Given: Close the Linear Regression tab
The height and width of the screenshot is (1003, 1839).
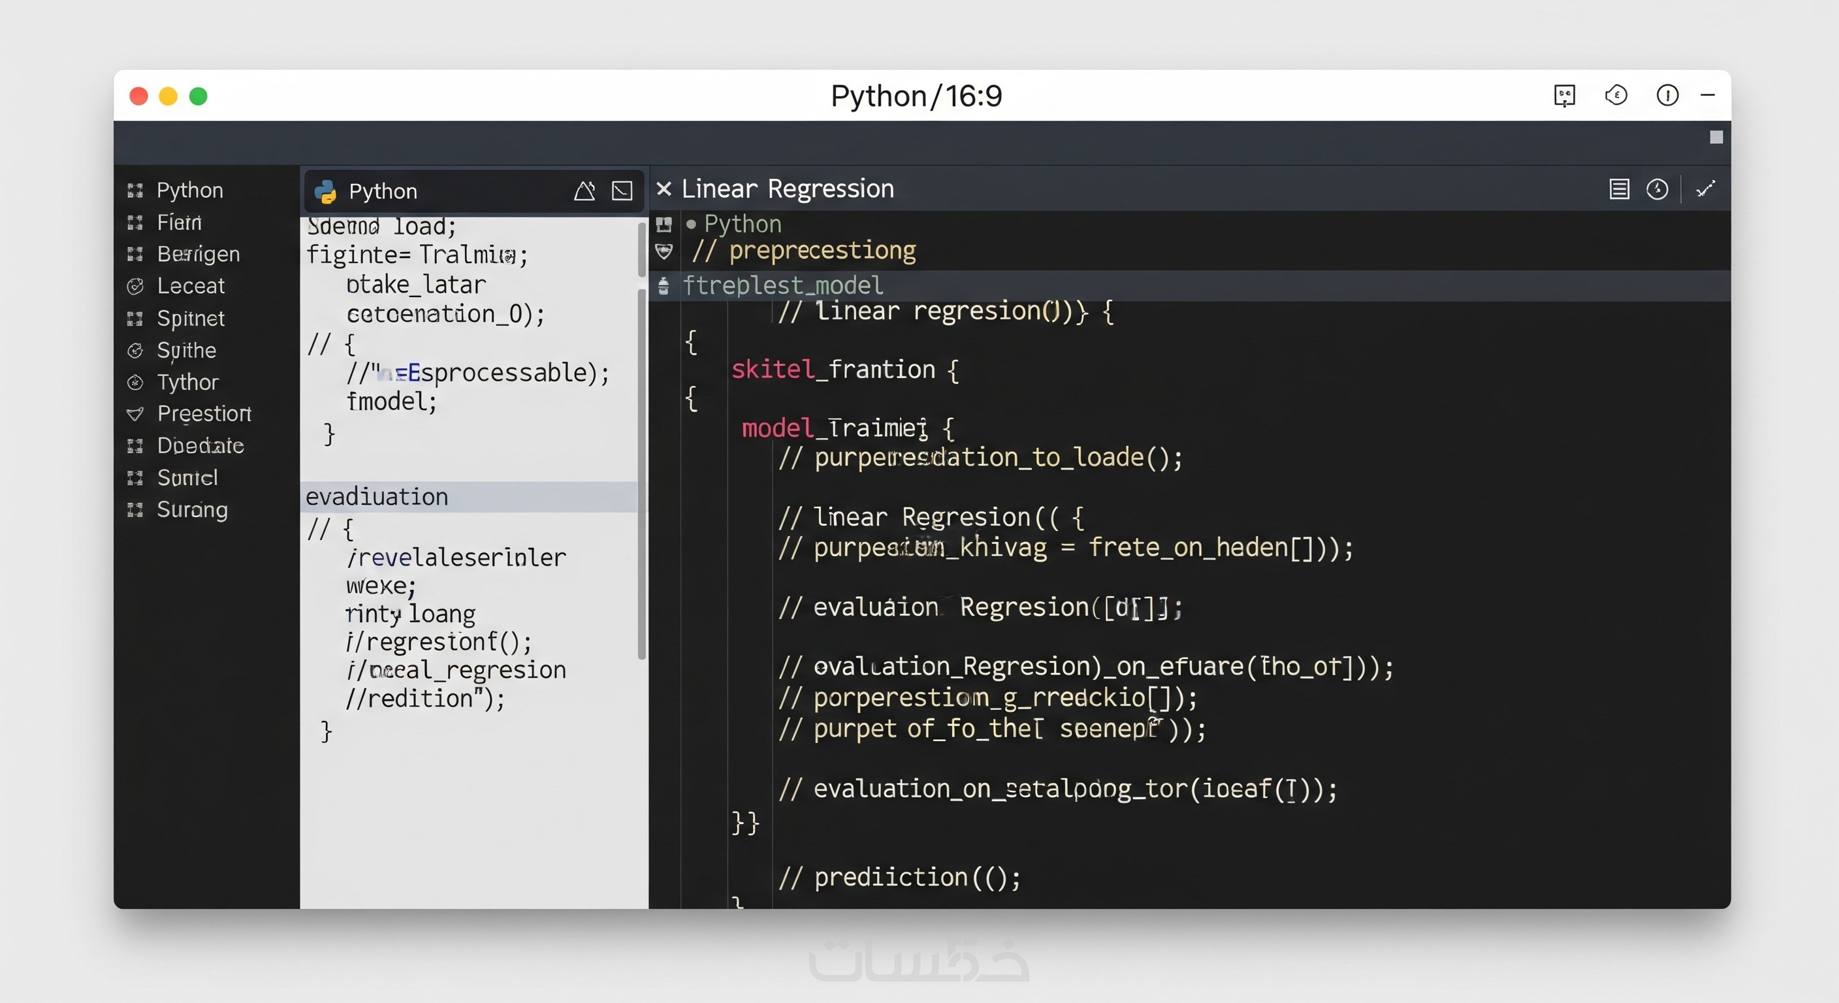Looking at the screenshot, I should [664, 189].
